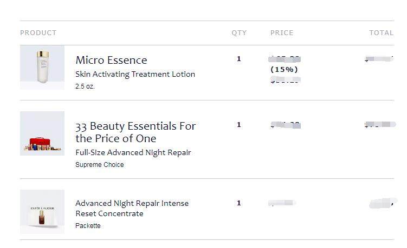Open the 33 Beauty Essentials gift set thumbnail
407x248 pixels.
[x=42, y=133]
